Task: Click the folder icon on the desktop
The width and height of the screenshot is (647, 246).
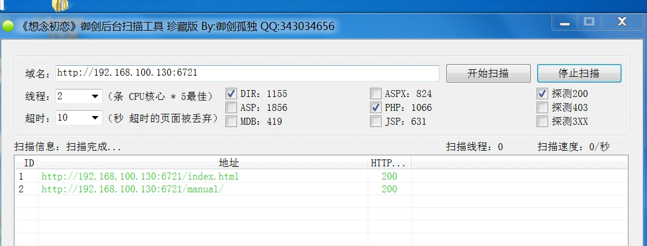Action: click(x=60, y=5)
